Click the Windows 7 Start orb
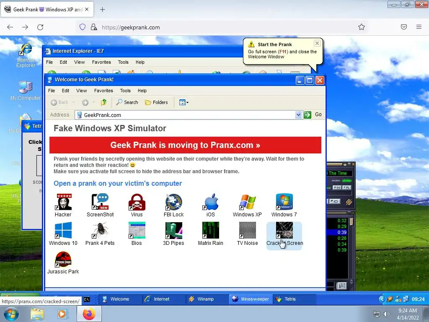The width and height of the screenshot is (429, 322). point(11,314)
